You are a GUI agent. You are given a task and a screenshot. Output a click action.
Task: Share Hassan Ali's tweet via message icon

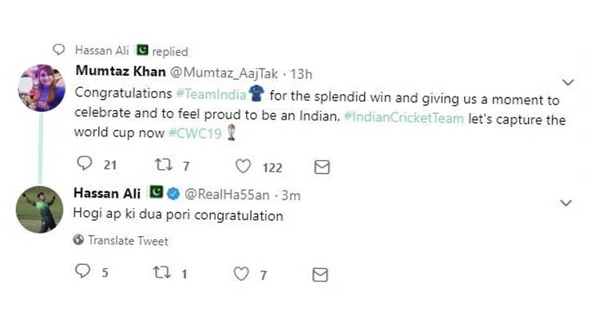(320, 274)
